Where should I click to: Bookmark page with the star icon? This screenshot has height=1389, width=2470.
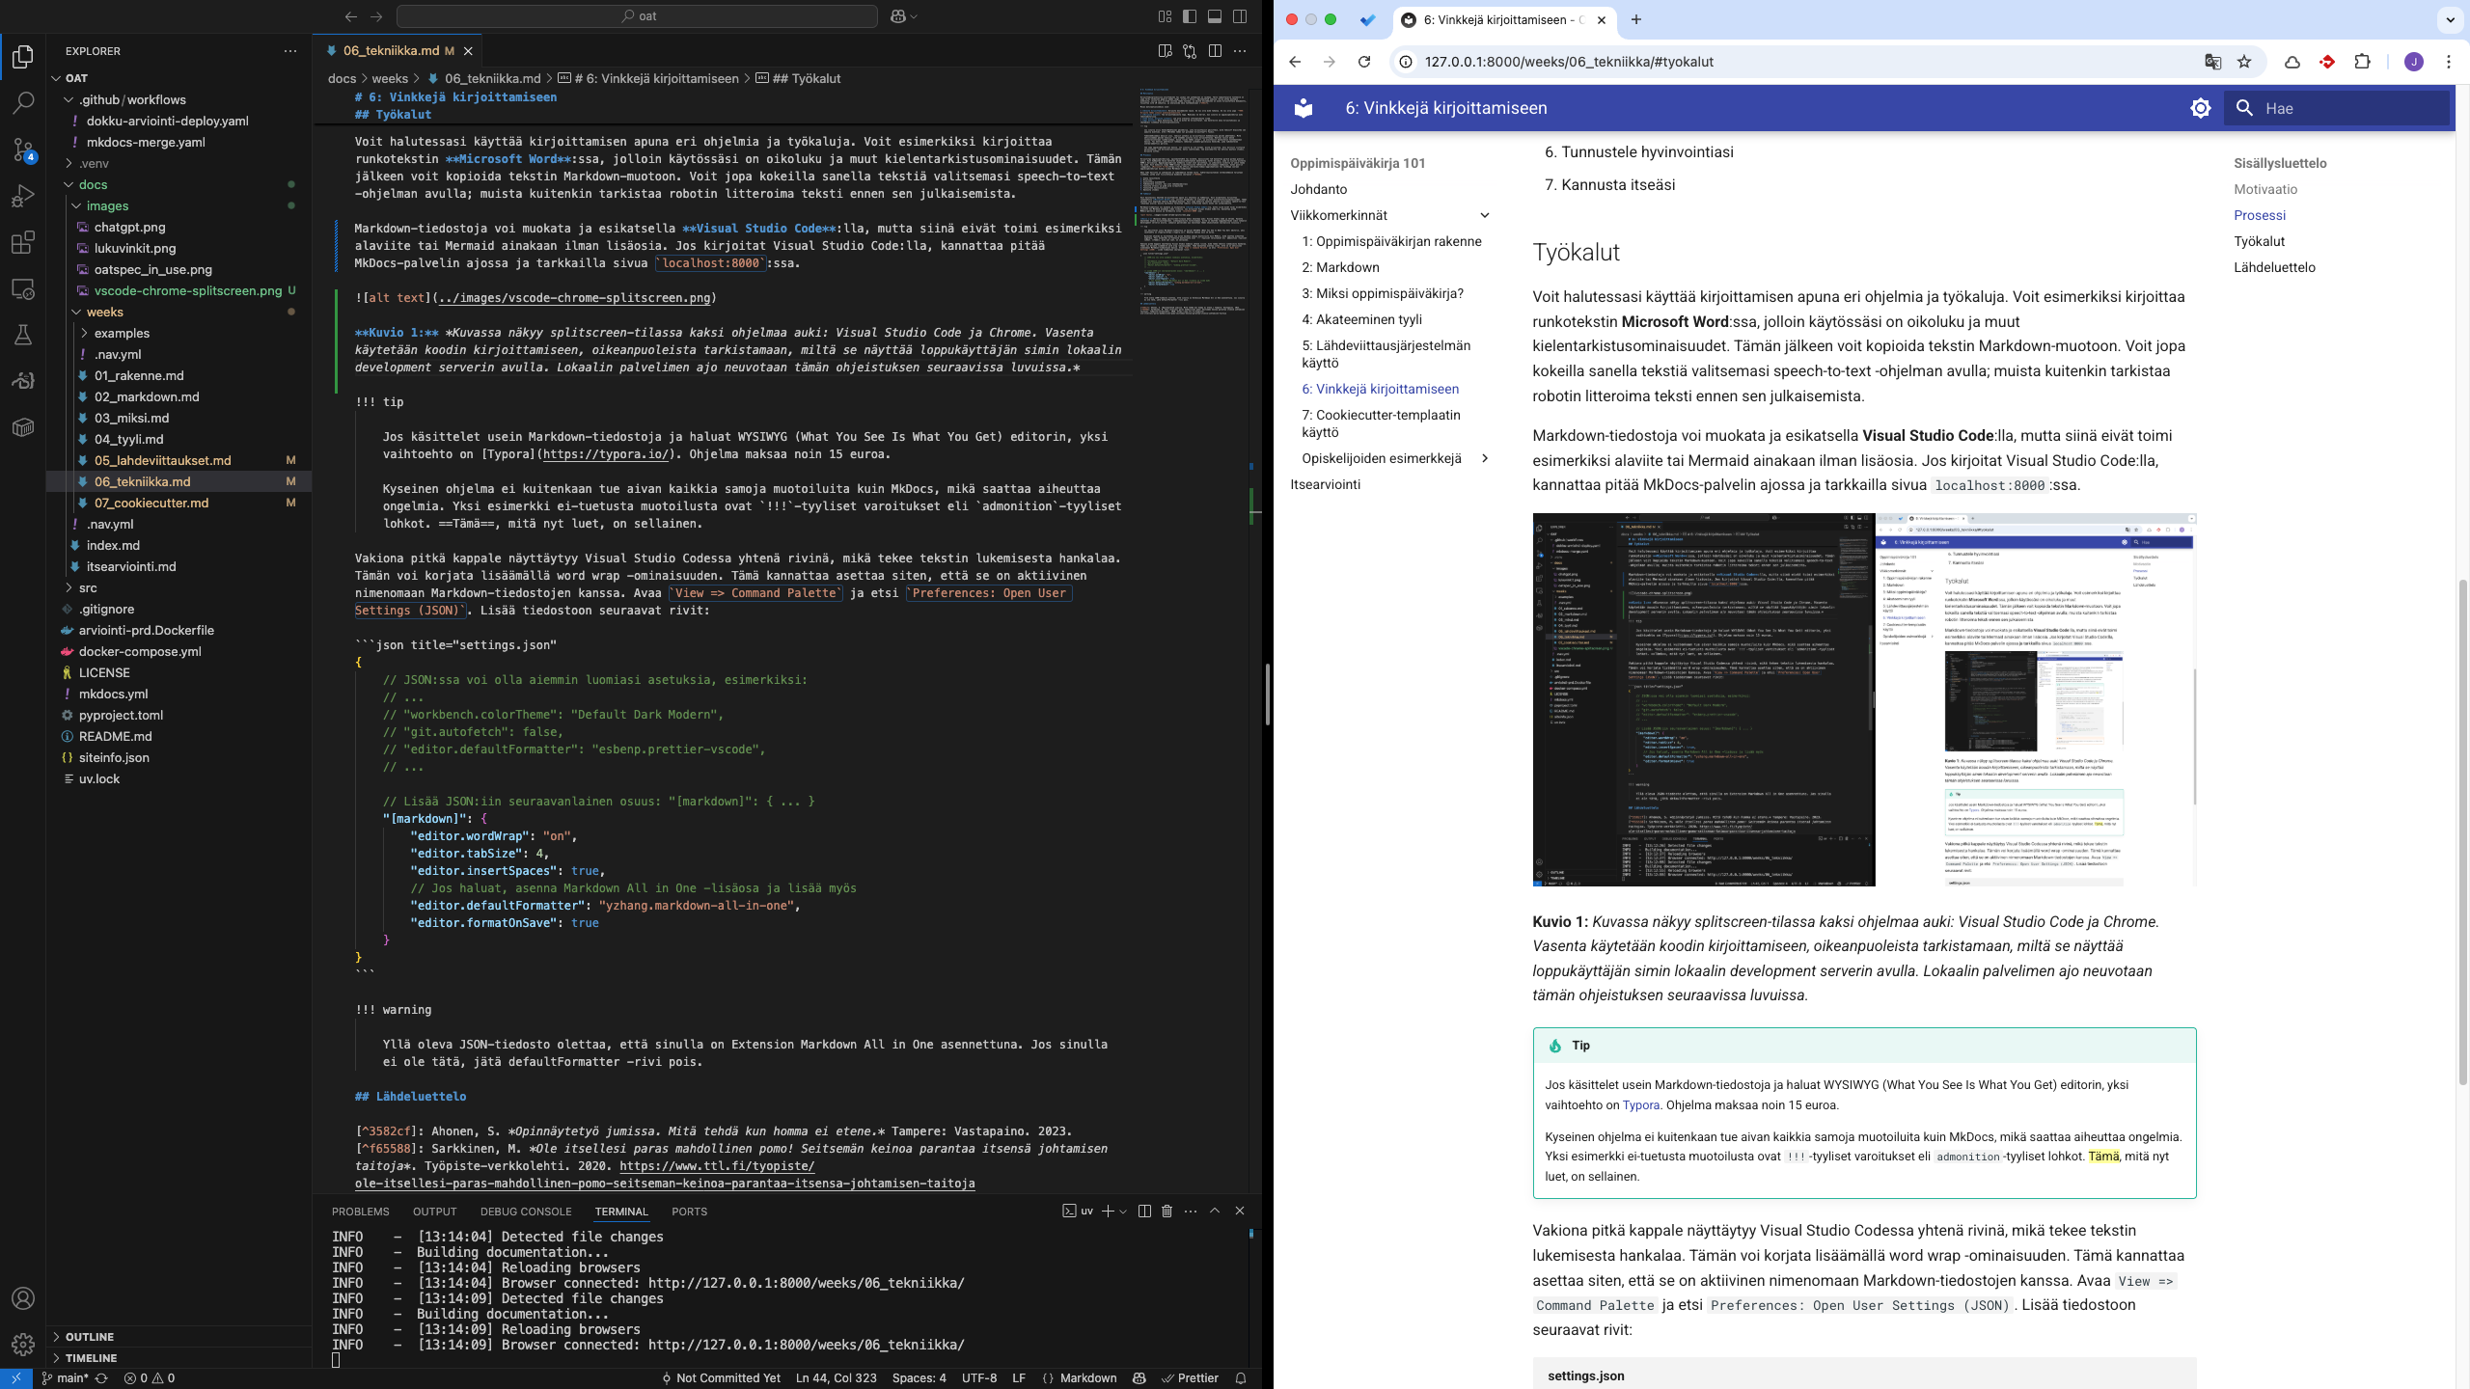click(2244, 62)
